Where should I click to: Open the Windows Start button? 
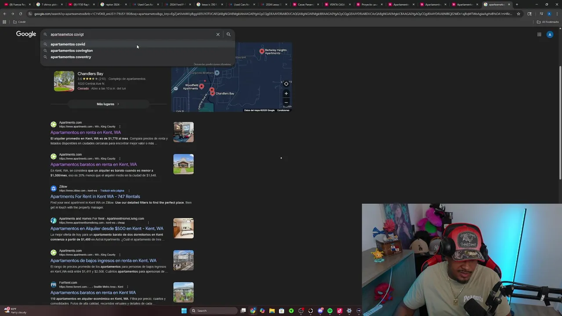coord(184,311)
